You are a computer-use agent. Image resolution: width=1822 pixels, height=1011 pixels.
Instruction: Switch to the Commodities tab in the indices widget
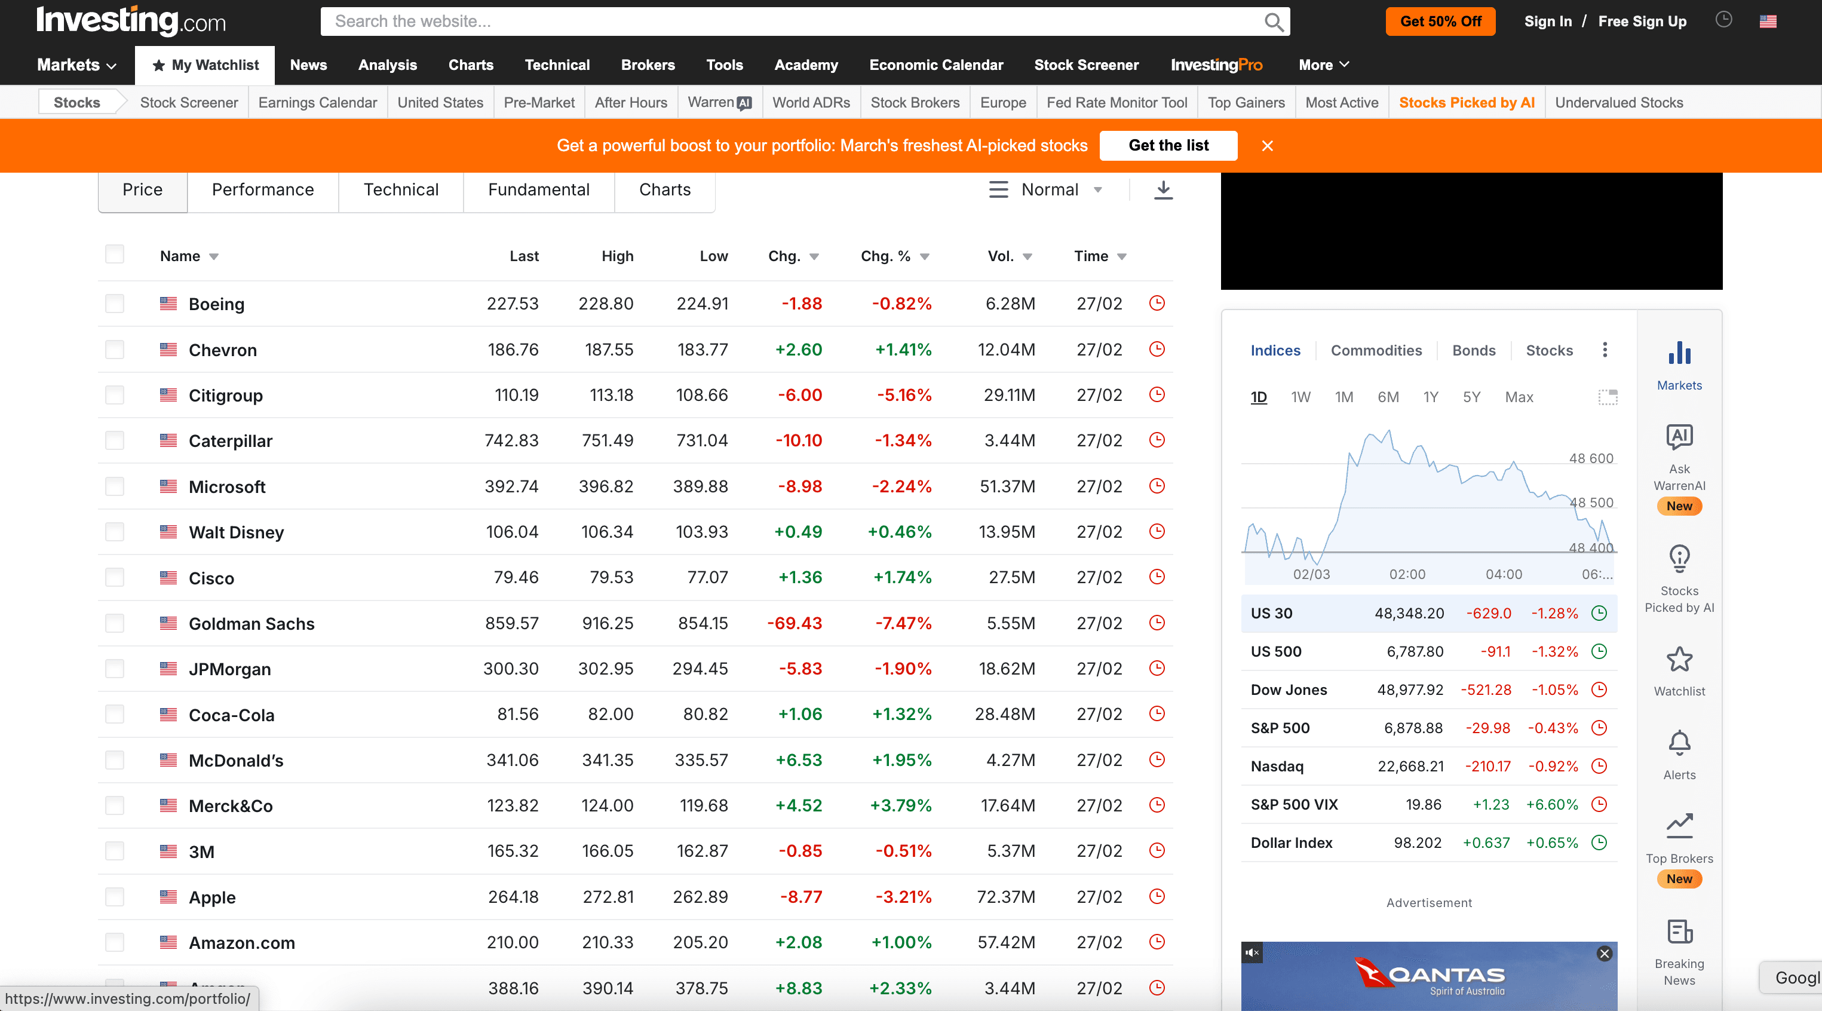tap(1376, 350)
